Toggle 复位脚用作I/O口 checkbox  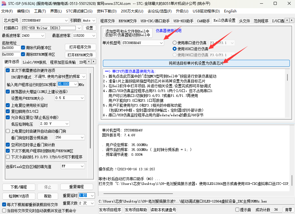point(8,111)
